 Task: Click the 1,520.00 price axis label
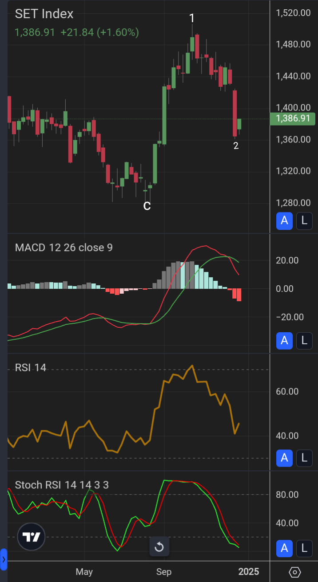293,13
